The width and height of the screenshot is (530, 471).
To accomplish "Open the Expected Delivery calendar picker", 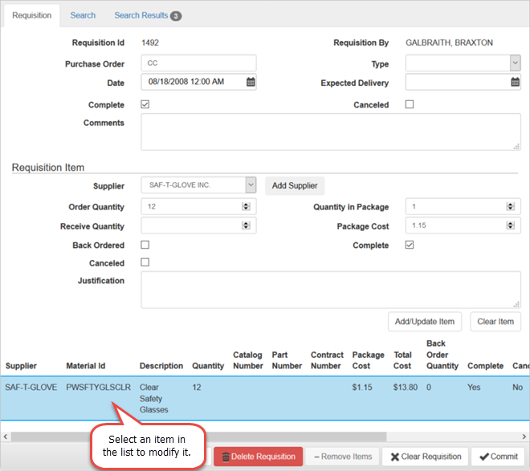I will [x=515, y=82].
